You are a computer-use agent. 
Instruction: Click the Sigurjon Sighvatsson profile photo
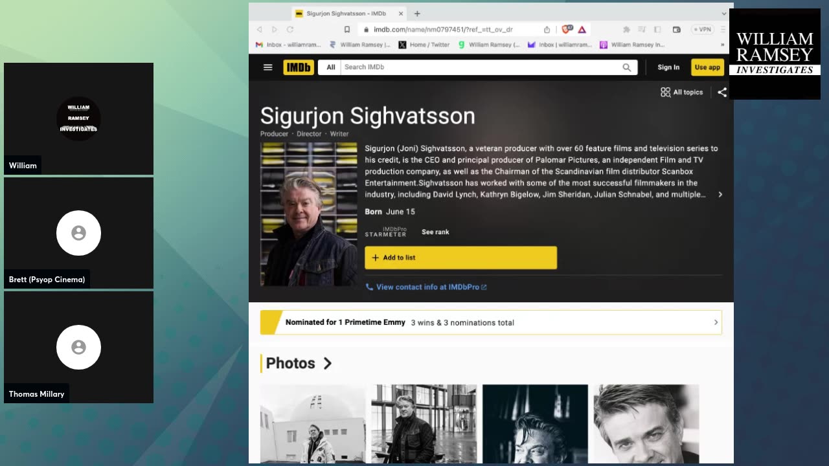pos(308,214)
